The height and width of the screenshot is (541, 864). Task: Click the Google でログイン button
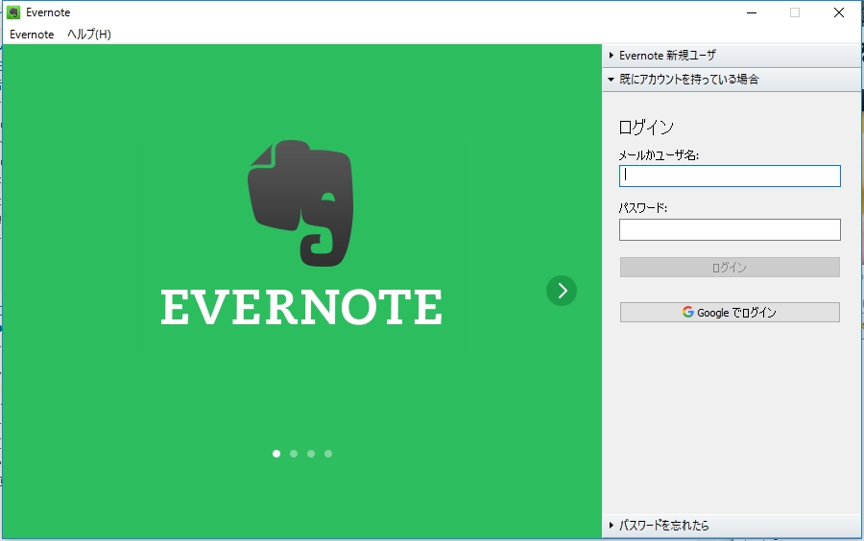(730, 313)
